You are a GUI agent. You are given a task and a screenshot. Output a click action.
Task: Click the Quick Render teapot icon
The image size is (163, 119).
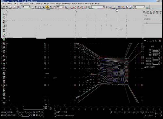(147, 8)
